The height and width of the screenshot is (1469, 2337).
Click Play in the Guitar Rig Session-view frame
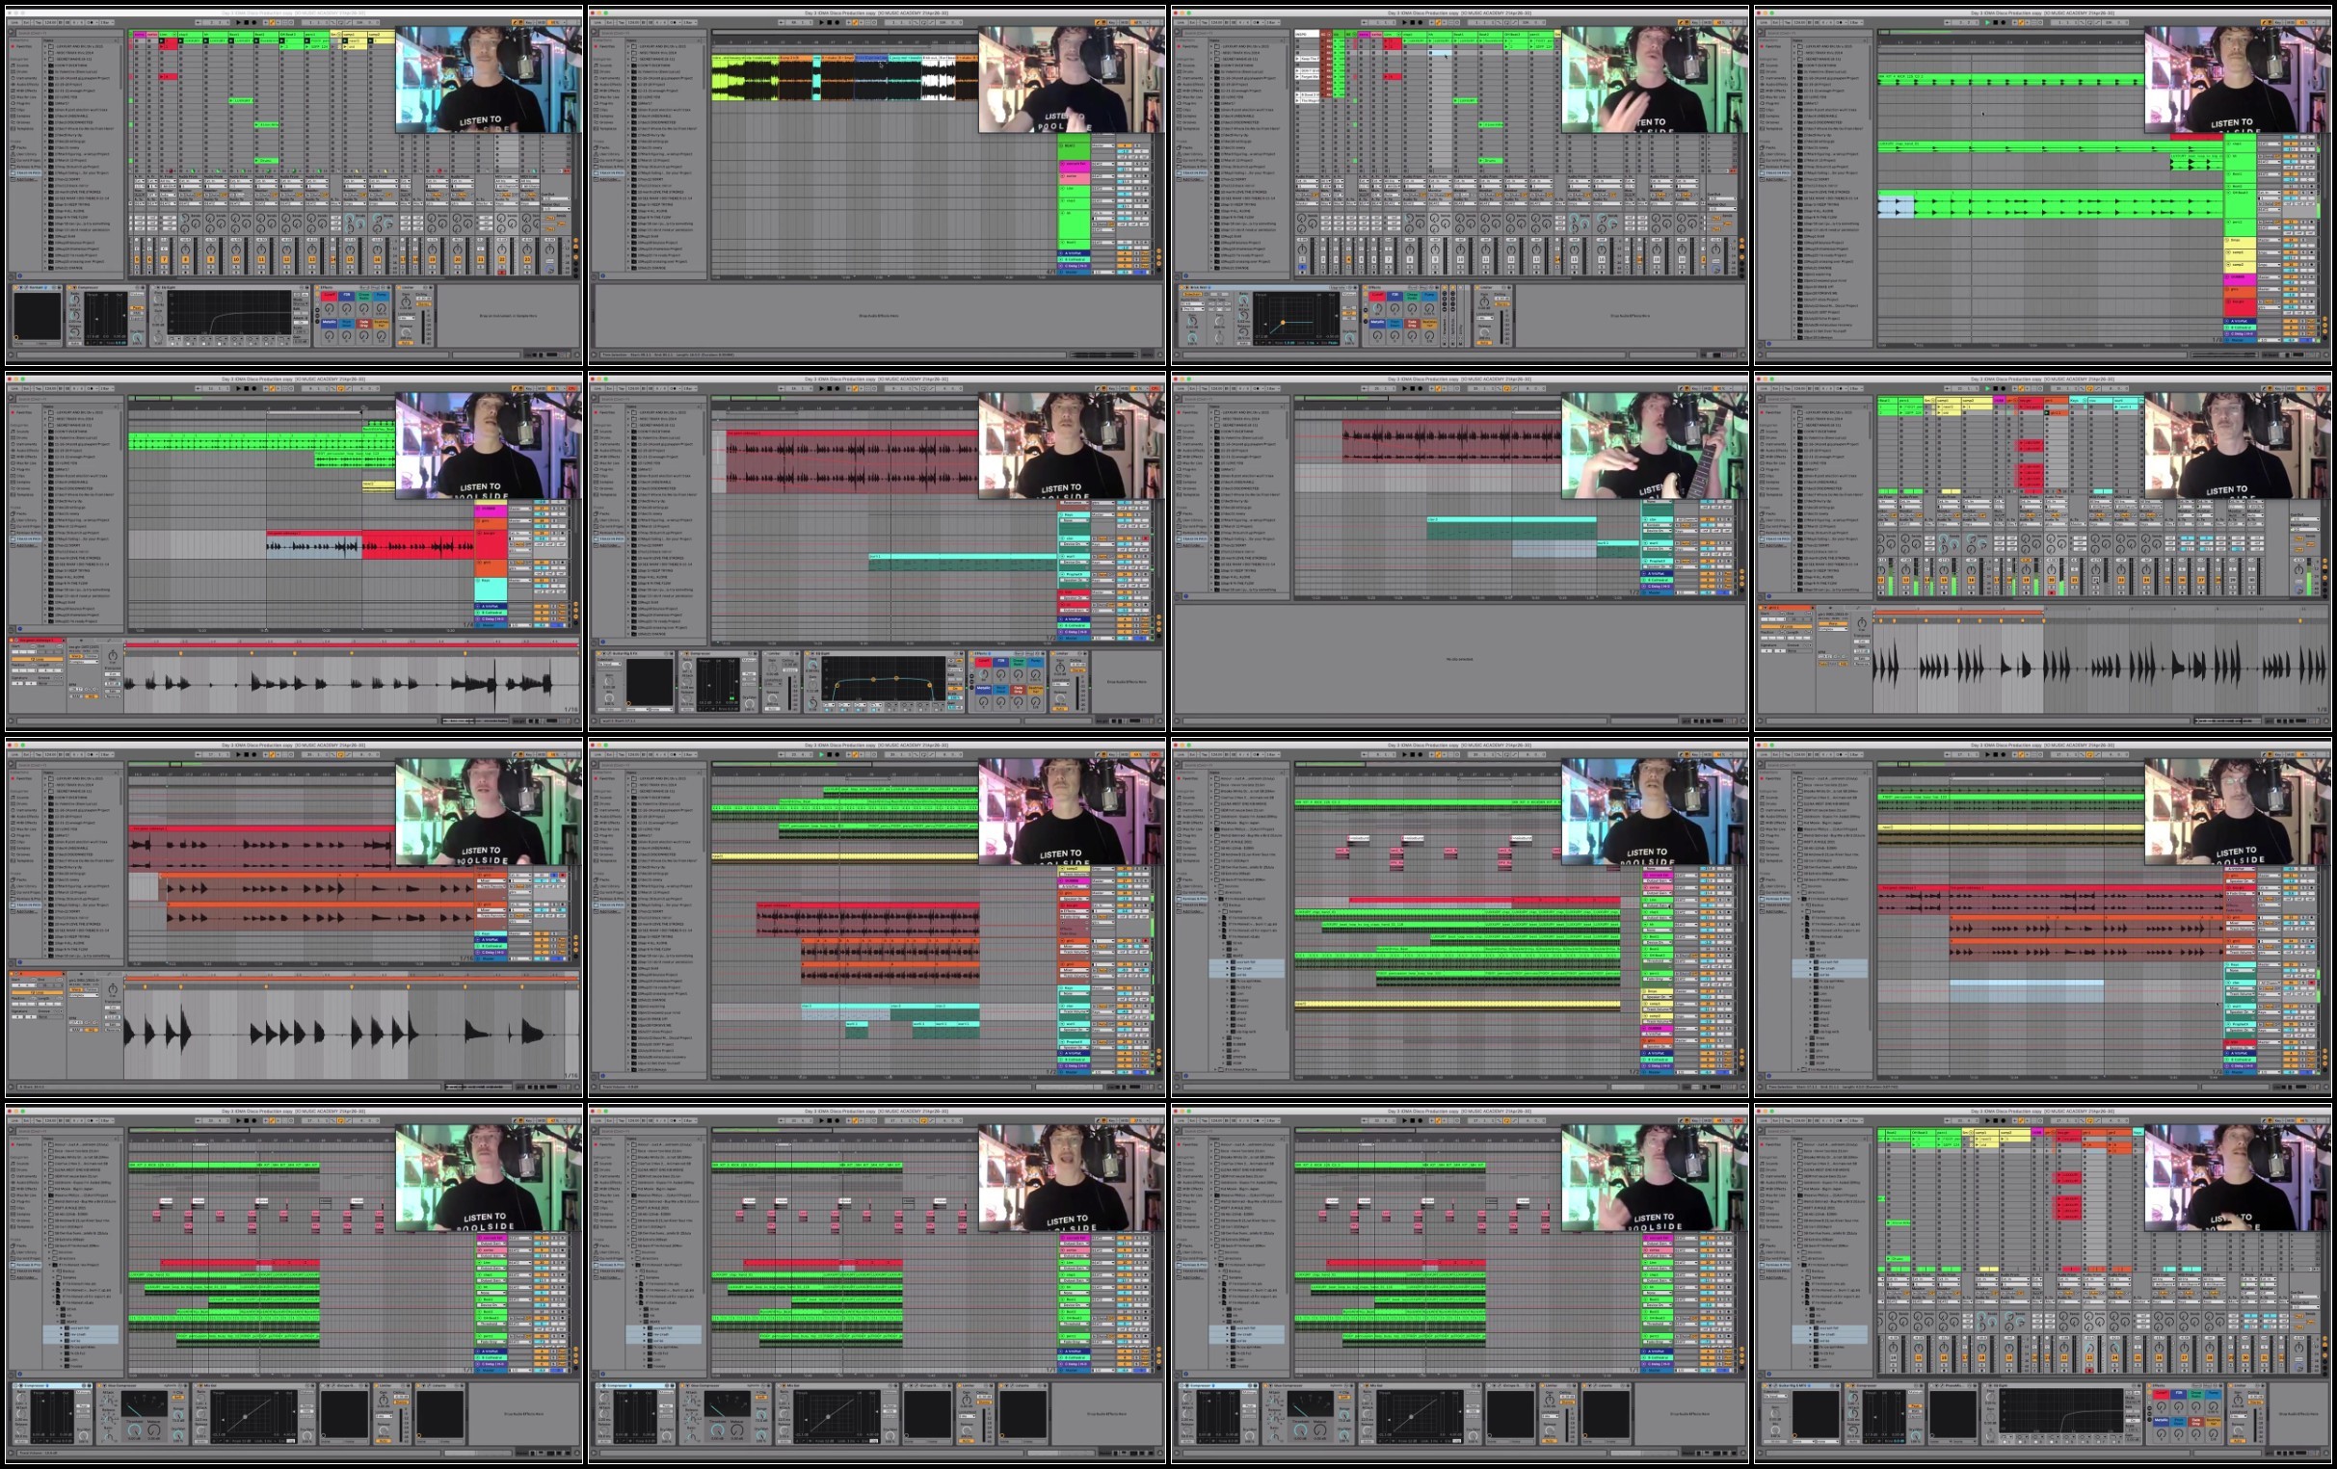(1988, 1120)
